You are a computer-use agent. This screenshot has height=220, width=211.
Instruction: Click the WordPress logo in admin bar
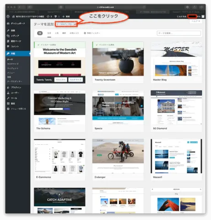coord(8,16)
